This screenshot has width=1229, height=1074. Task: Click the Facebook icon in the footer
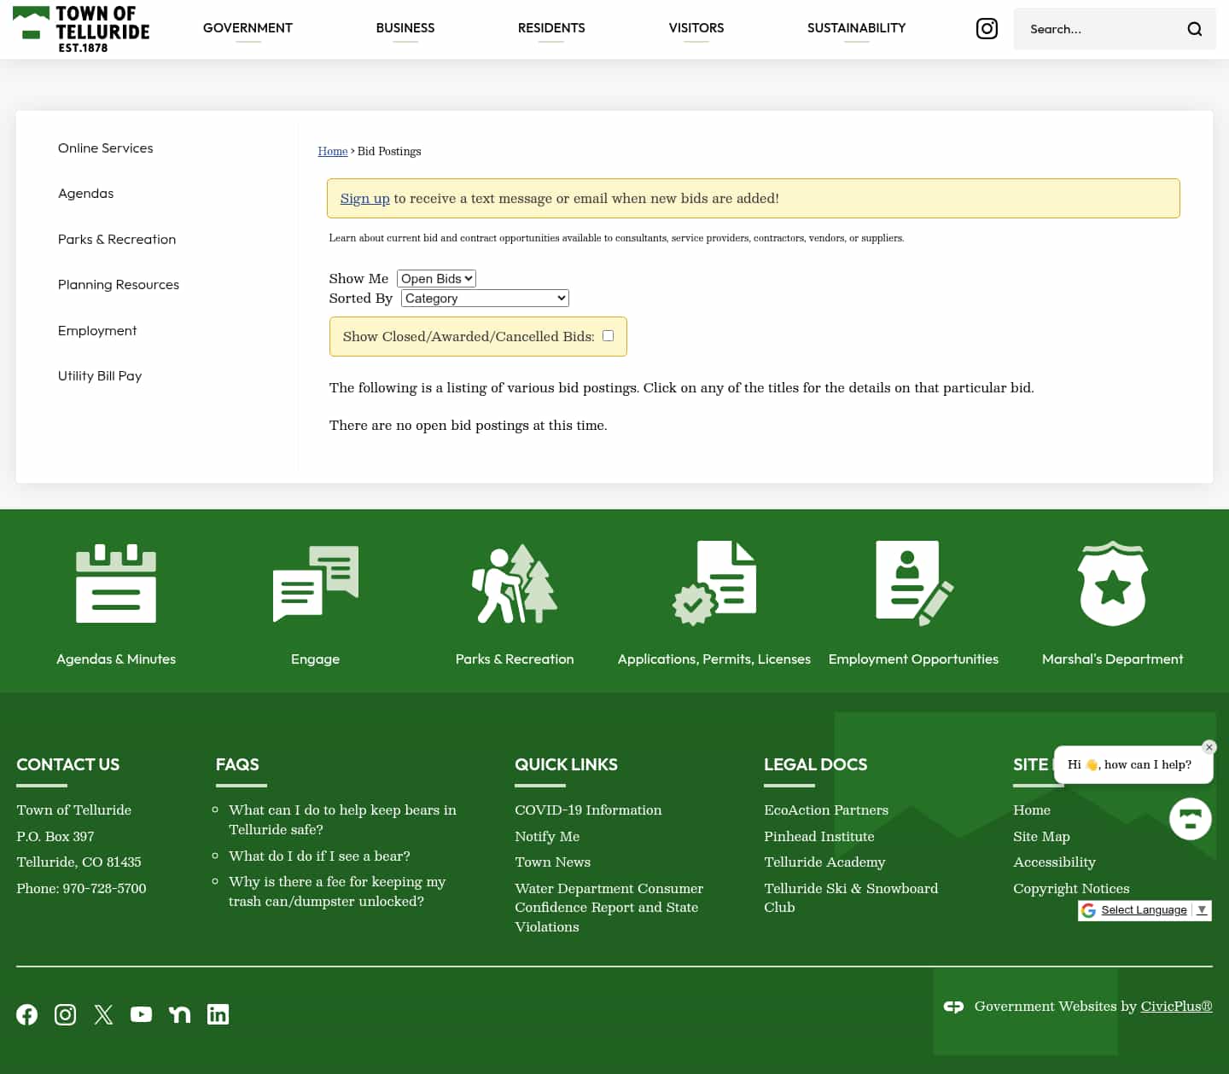pyautogui.click(x=26, y=1014)
